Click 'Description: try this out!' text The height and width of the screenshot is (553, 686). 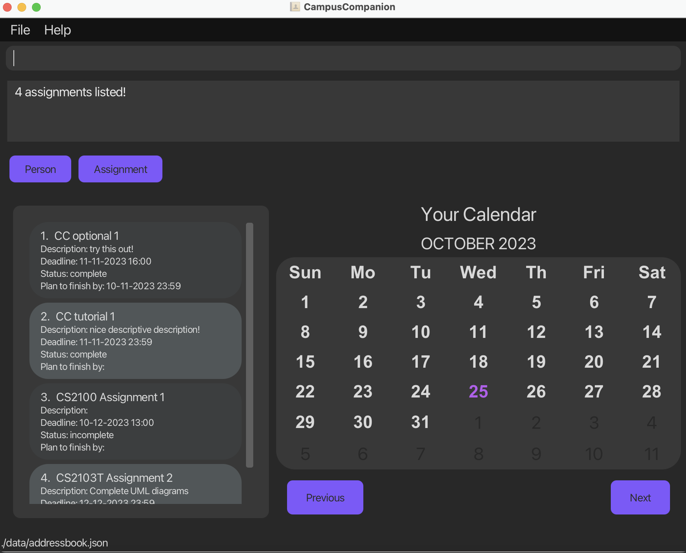coord(87,249)
